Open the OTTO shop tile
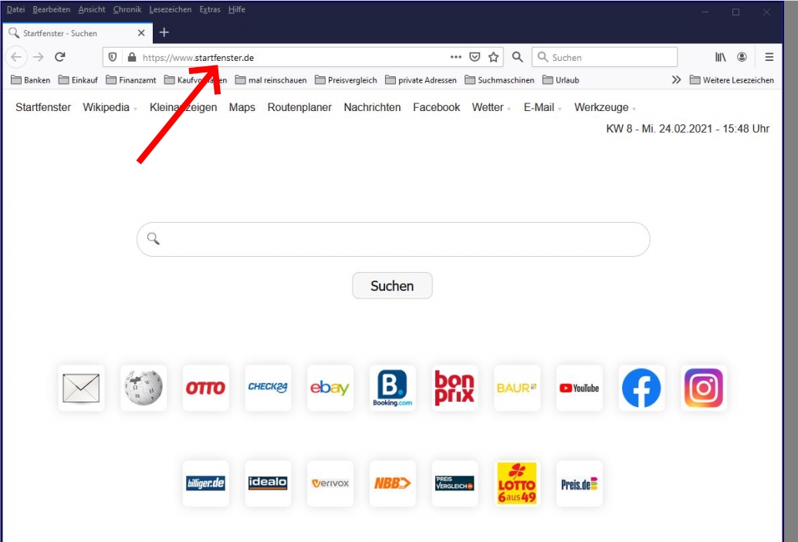The height and width of the screenshot is (542, 798). (x=205, y=388)
